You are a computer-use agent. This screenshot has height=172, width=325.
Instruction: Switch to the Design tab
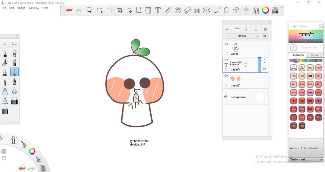click(315, 55)
